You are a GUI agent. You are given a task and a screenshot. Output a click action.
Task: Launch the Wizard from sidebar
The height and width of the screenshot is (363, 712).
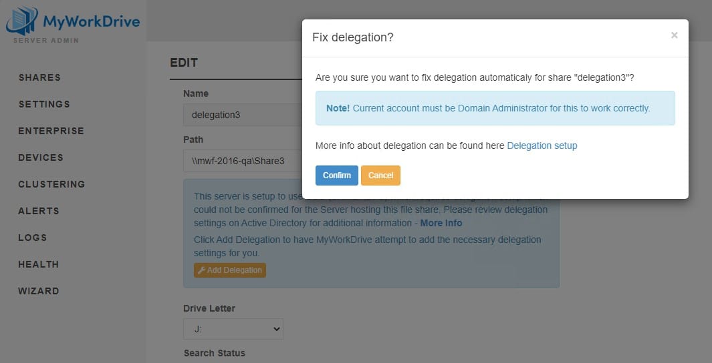(x=39, y=291)
